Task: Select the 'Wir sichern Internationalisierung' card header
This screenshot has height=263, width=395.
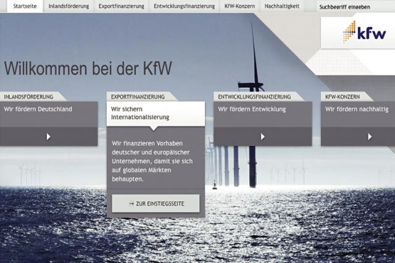Action: point(156,114)
